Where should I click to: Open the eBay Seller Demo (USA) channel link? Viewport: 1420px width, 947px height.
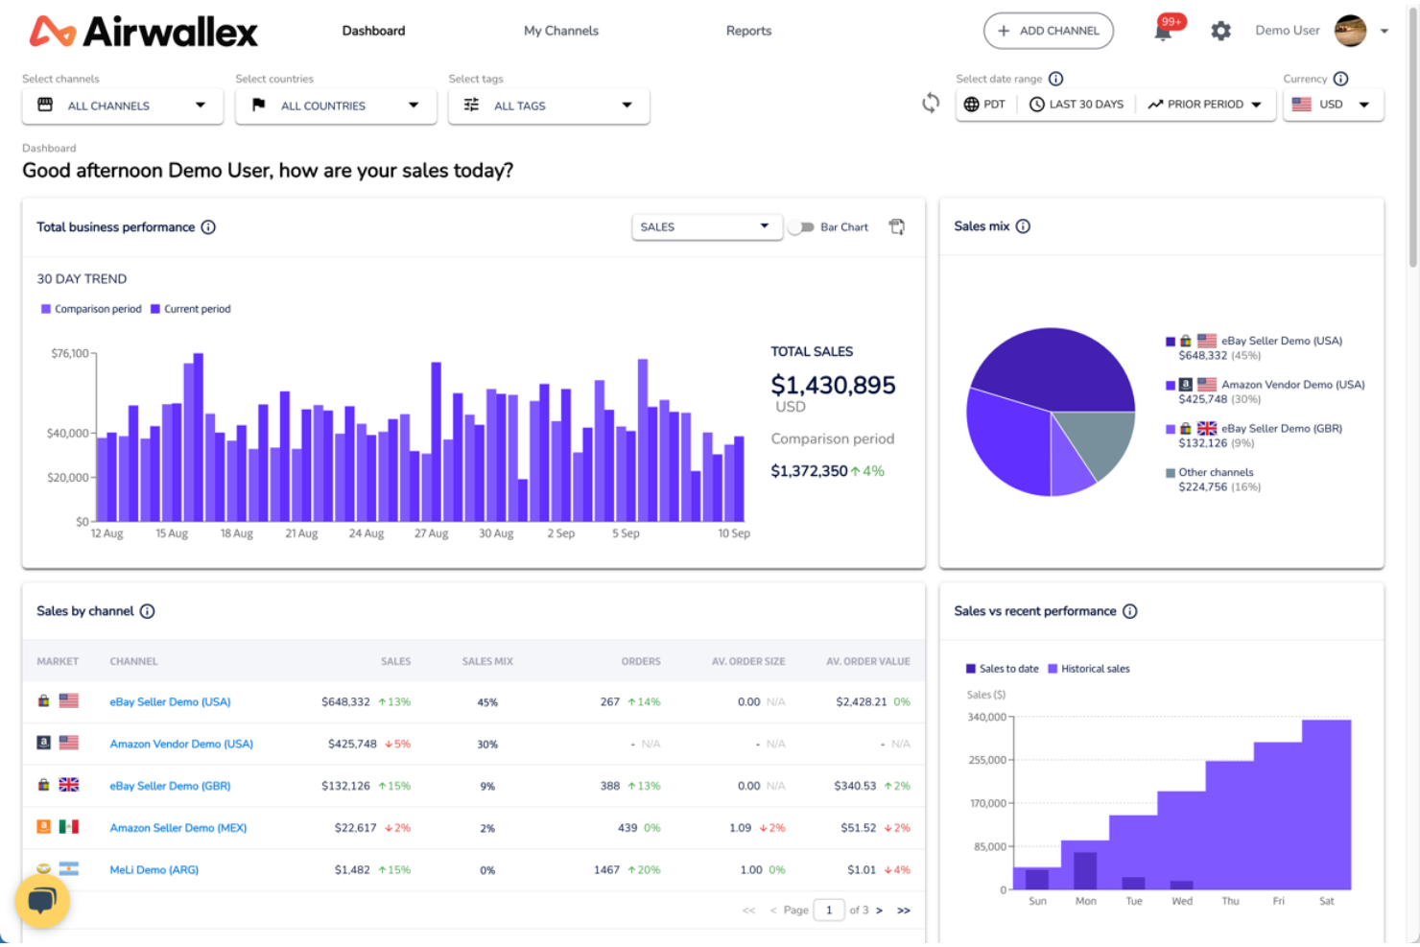click(x=170, y=701)
